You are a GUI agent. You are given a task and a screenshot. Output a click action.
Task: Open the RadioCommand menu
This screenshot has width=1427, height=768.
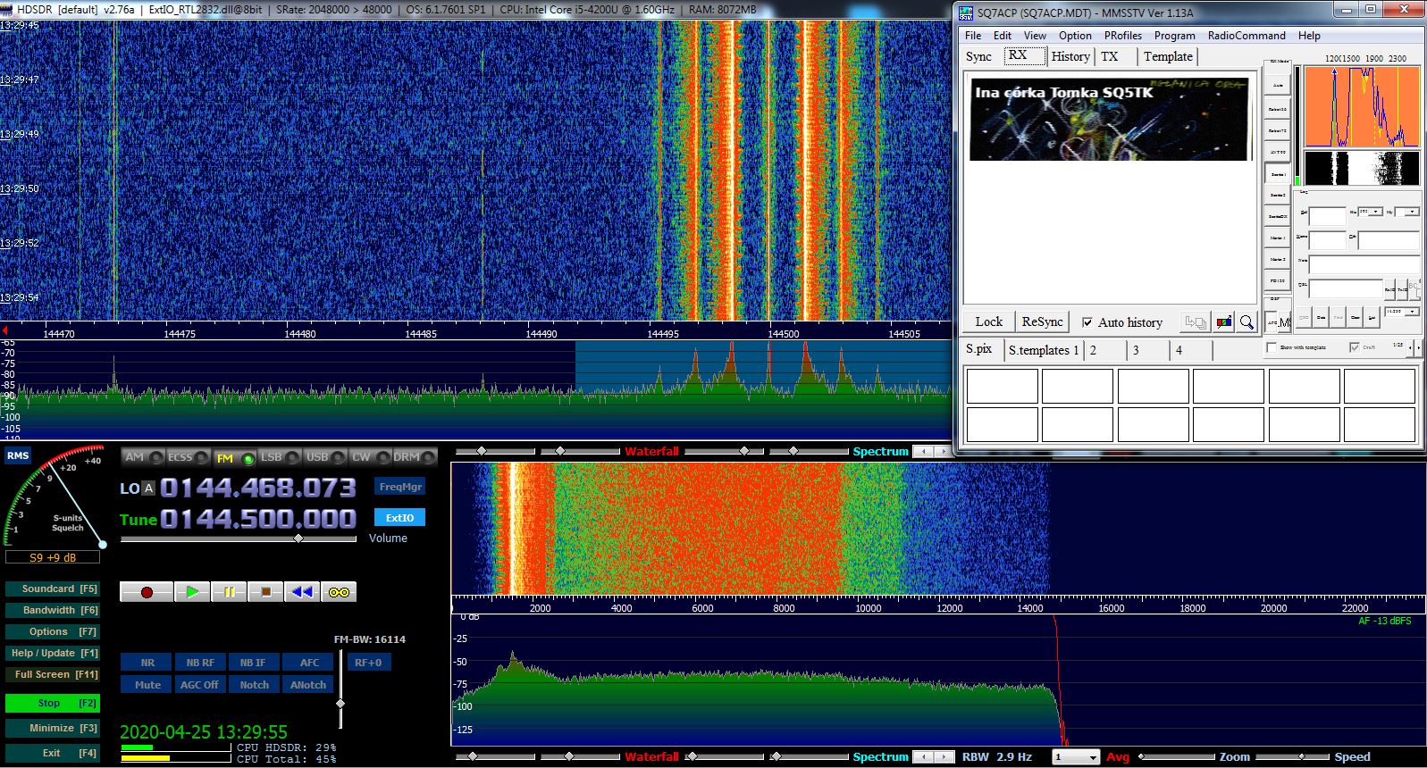1247,36
